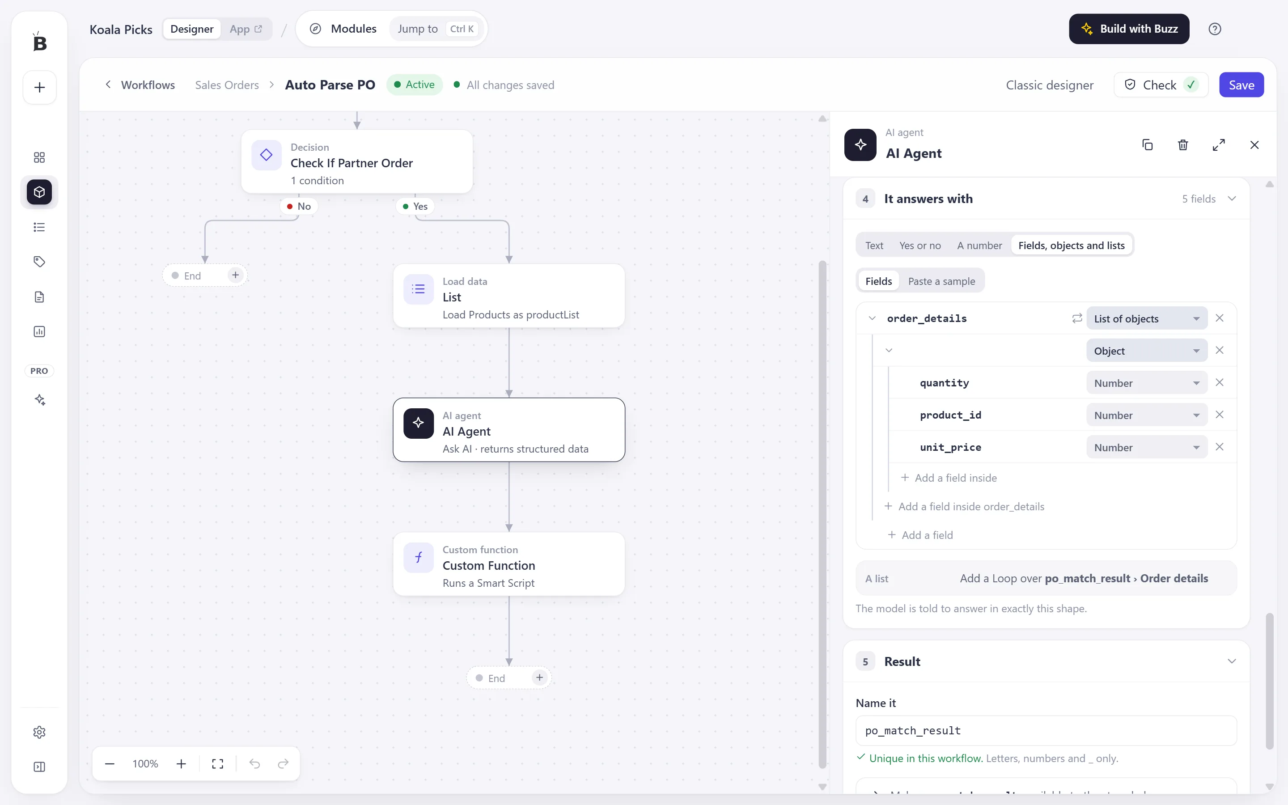Open the document icon in sidebar
This screenshot has width=1288, height=805.
[39, 297]
